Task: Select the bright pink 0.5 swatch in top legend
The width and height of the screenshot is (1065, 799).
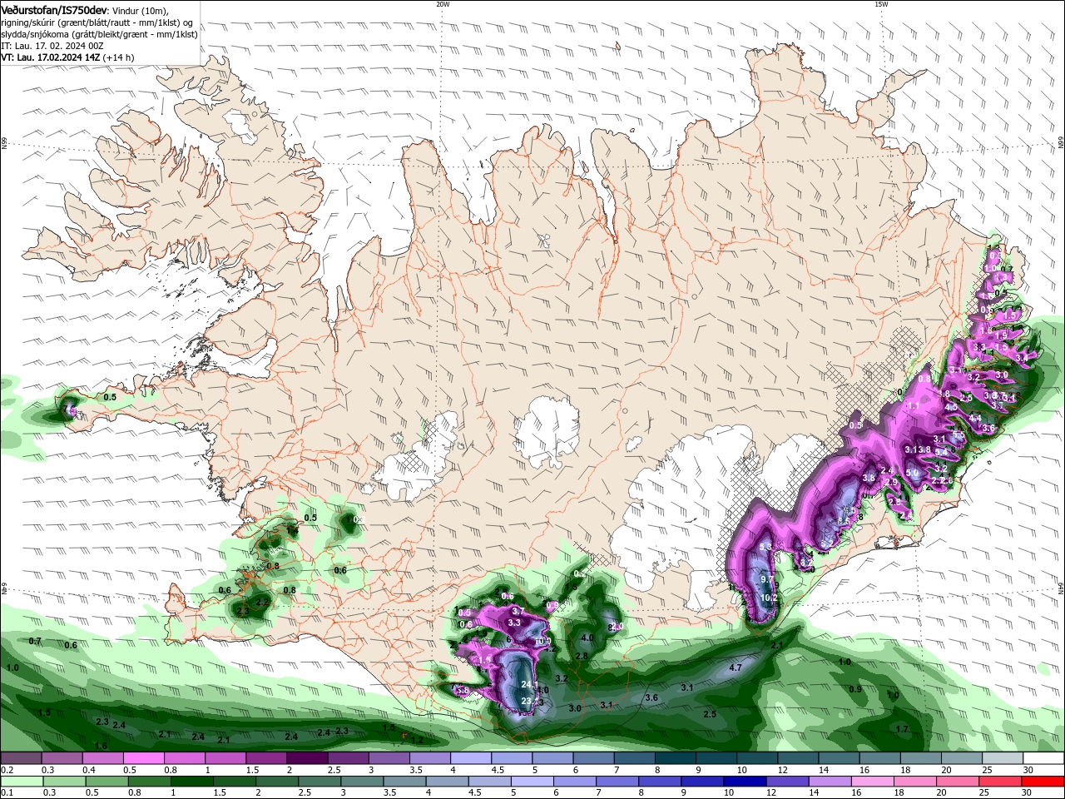Action: [x=145, y=758]
